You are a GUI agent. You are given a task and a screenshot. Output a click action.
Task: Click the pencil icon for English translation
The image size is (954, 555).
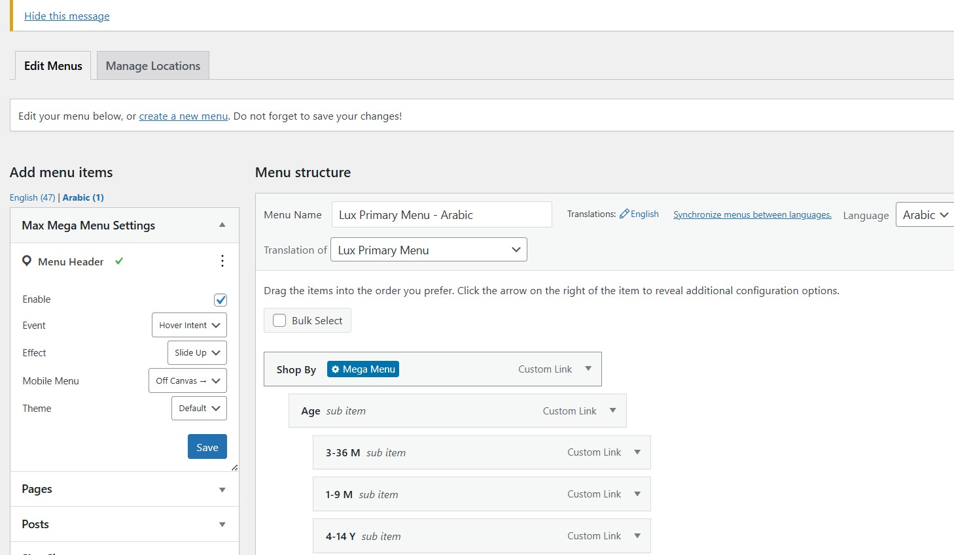(624, 214)
